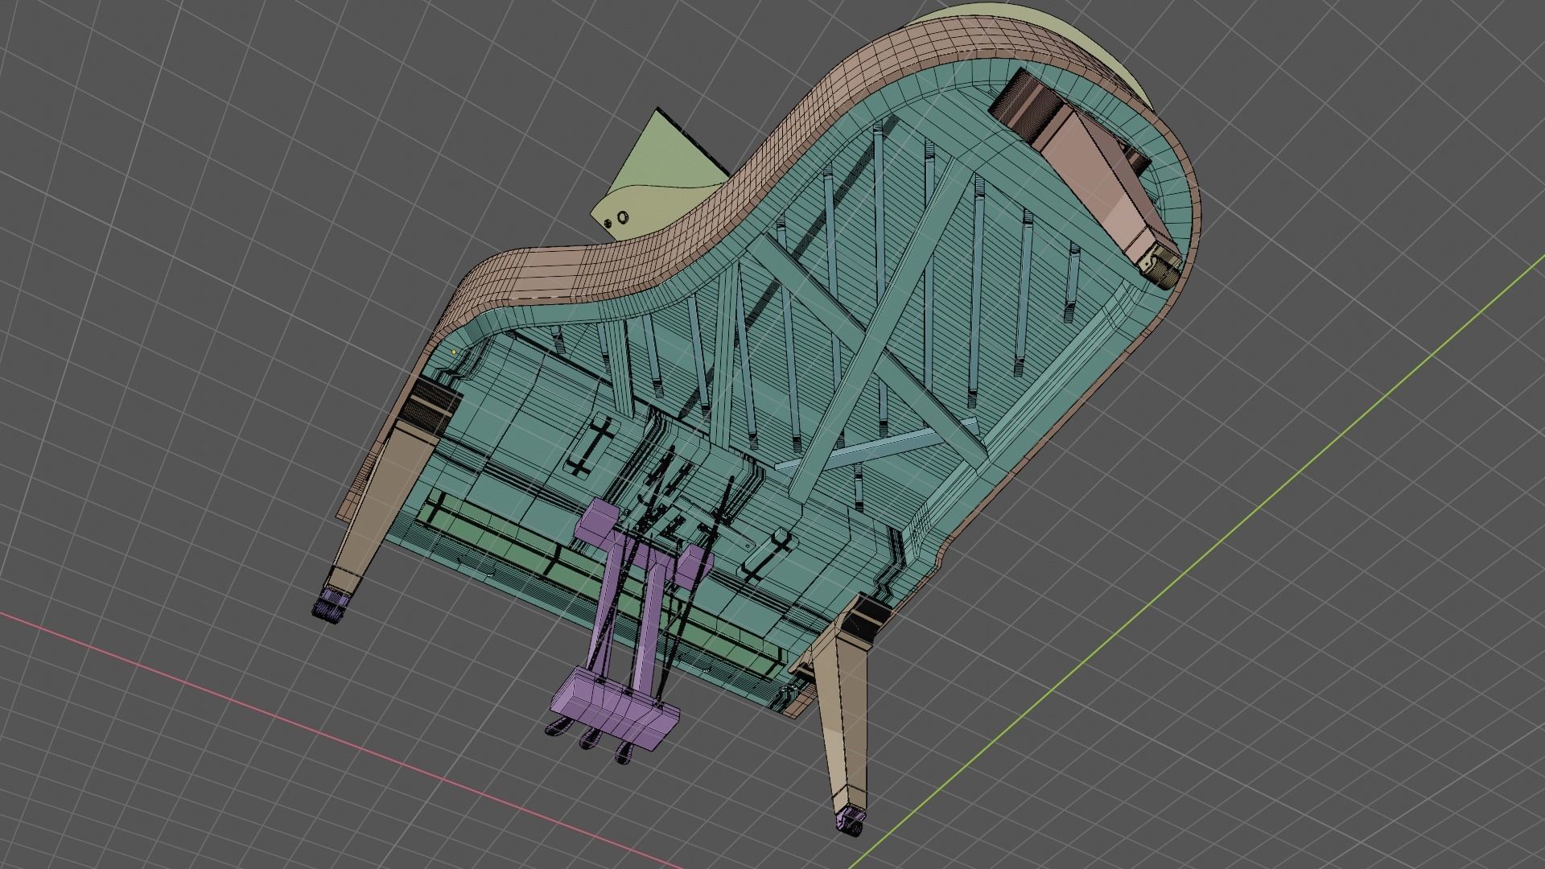The image size is (1545, 869).
Task: Click the small round hole on lid
Action: [x=622, y=217]
